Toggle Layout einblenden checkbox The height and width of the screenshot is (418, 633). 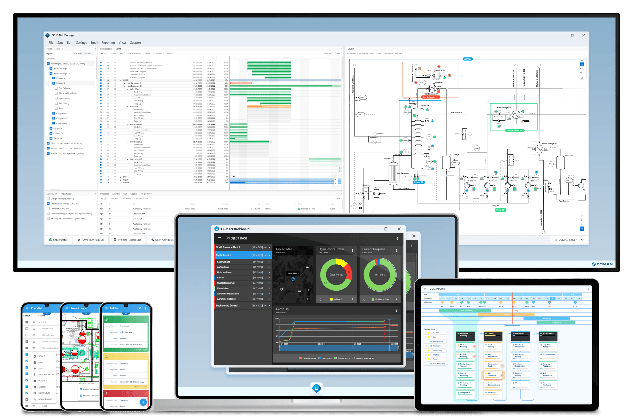click(x=81, y=389)
